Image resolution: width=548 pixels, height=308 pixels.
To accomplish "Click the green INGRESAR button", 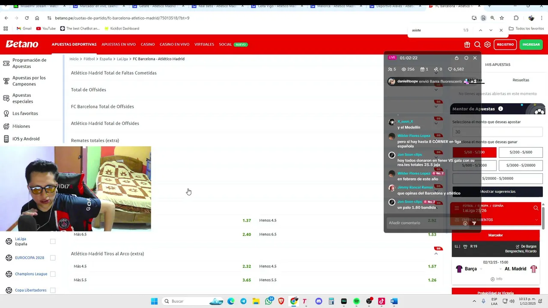I will coord(531,44).
